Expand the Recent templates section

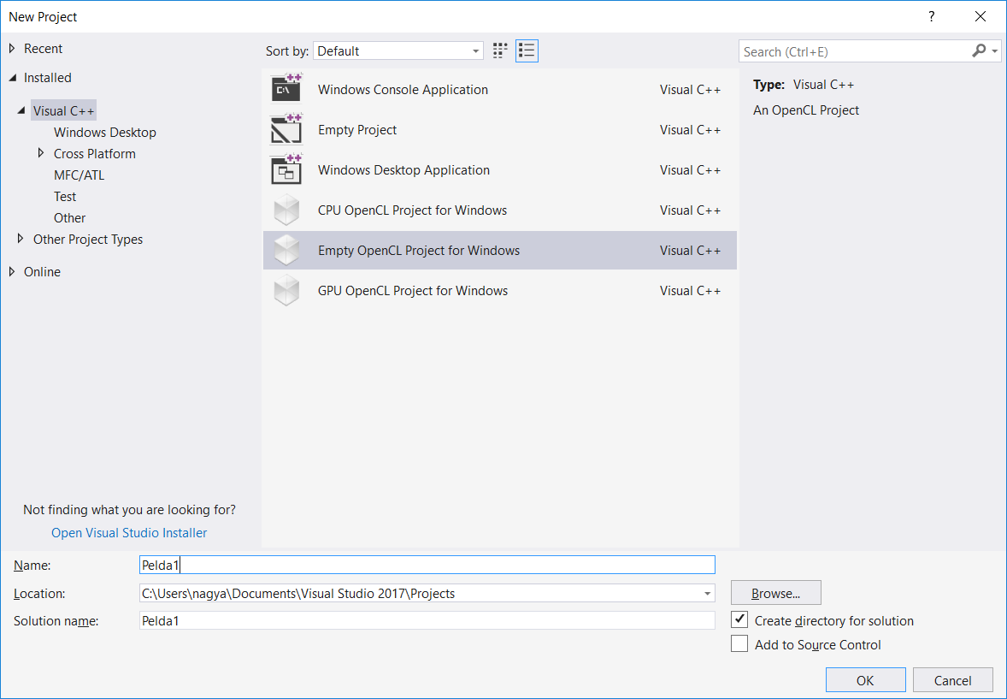point(12,49)
